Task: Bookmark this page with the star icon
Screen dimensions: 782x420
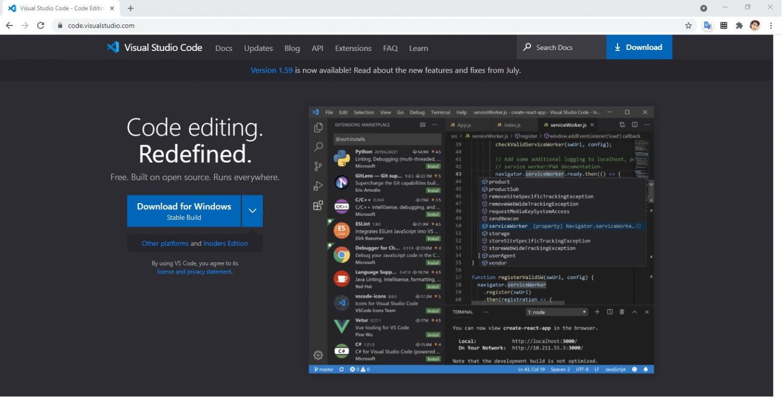Action: tap(688, 25)
